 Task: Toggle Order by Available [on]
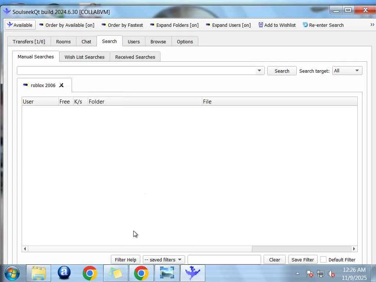coord(67,25)
